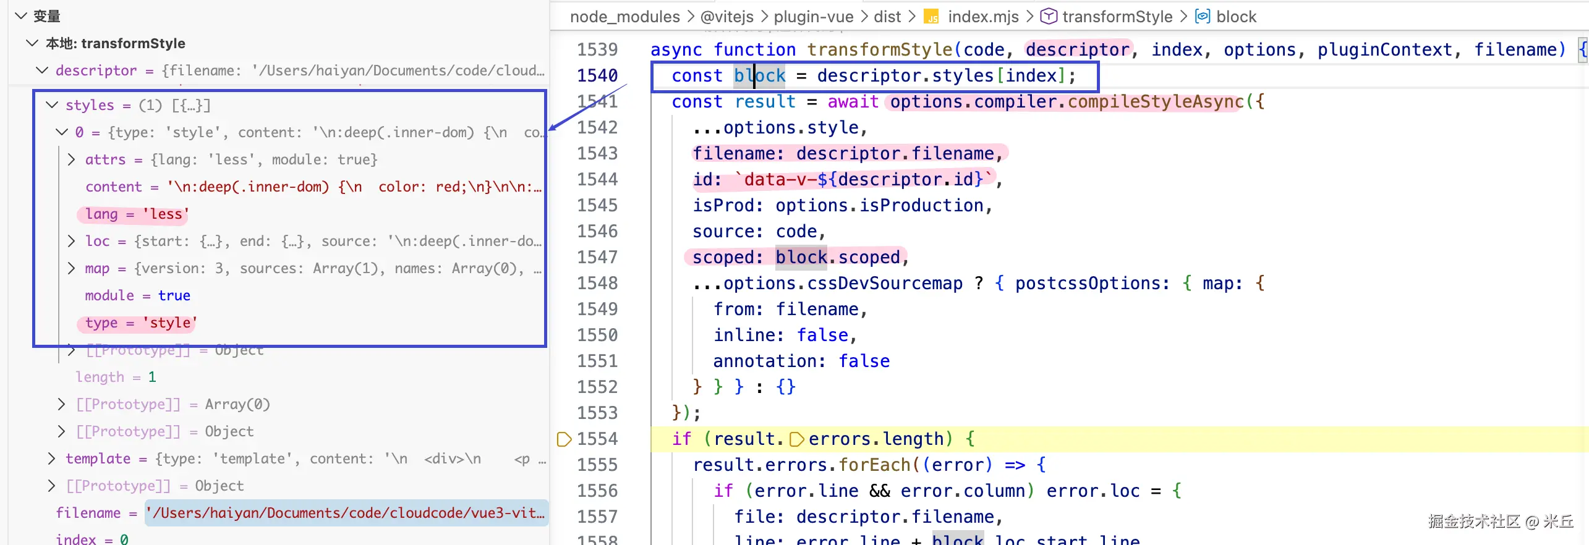Select the index = 0 variable

point(92,539)
